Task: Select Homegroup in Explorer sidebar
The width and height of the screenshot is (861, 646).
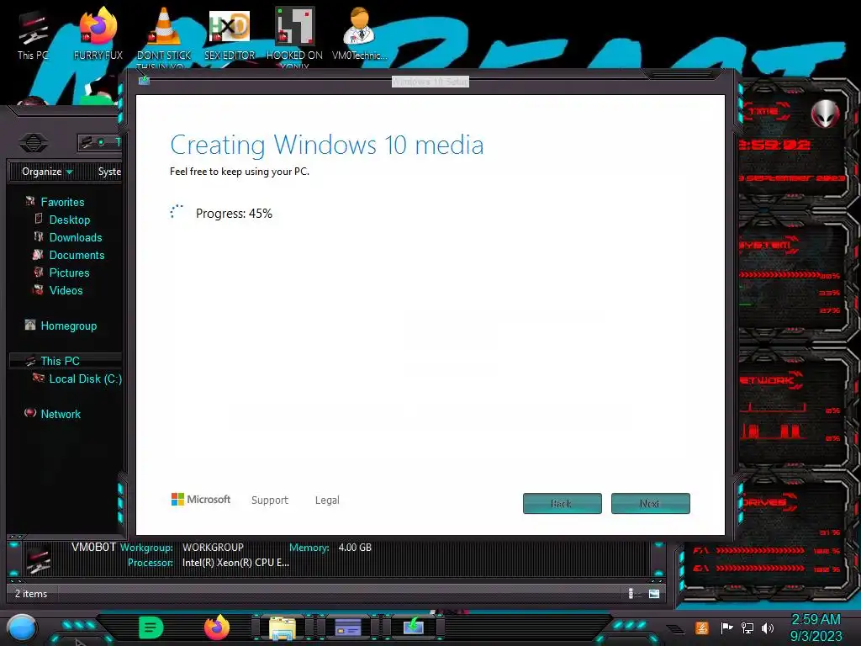Action: [x=69, y=326]
